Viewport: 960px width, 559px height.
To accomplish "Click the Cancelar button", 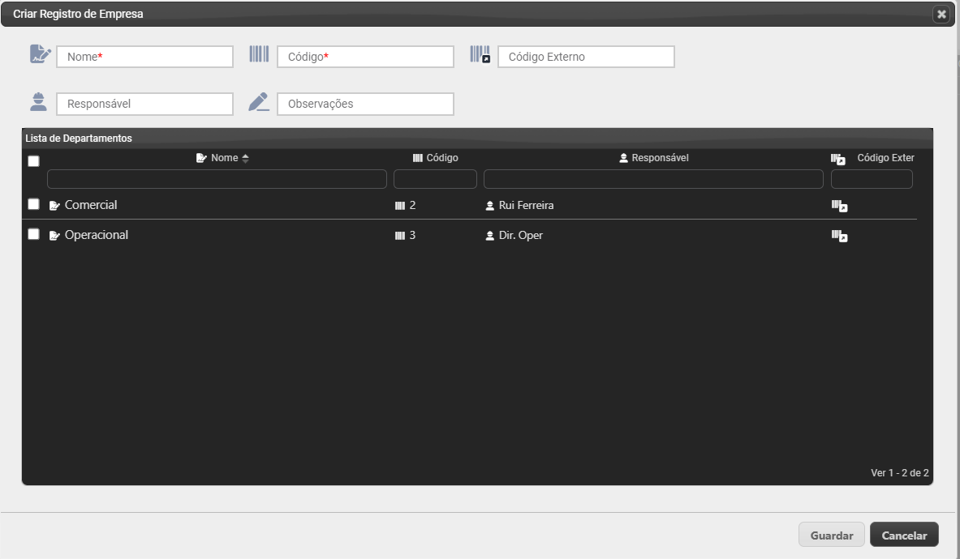I will pos(904,535).
